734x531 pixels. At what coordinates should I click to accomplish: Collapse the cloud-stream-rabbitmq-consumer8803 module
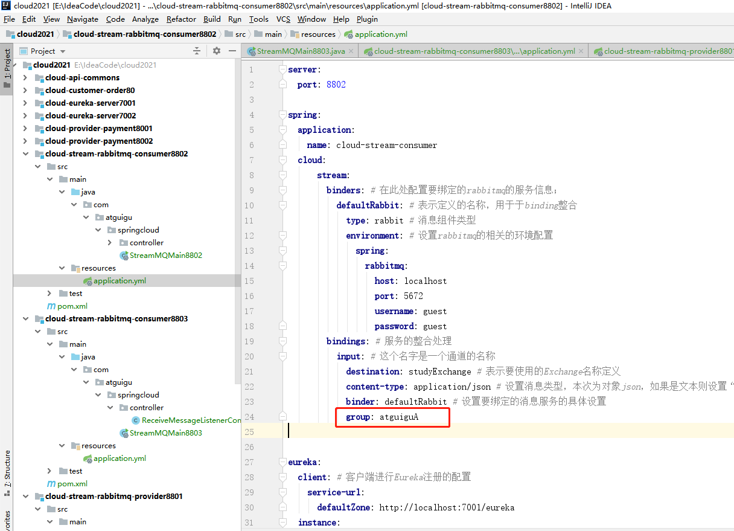(25, 319)
